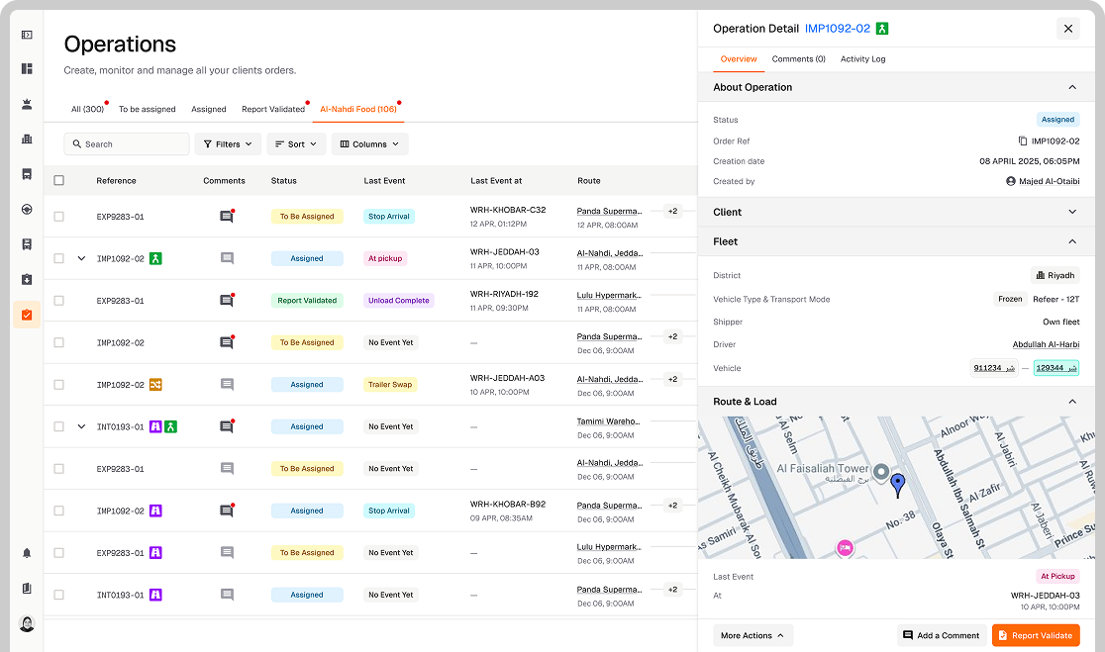
Task: Select the highlighted orange checklist icon in sidebar
Action: click(27, 316)
